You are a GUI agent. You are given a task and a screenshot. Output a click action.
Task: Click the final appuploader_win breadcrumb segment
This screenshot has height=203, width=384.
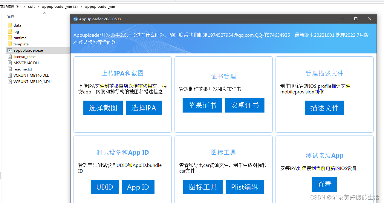[100, 7]
